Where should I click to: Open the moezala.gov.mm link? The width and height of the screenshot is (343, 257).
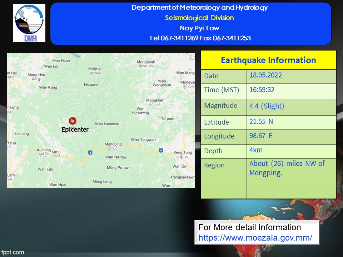tap(255, 238)
